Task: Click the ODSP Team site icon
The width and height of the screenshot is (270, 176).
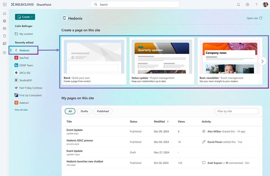Action: 16,65
